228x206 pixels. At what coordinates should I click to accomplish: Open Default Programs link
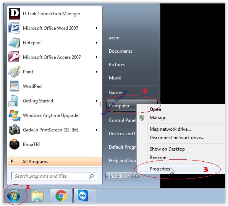123,147
